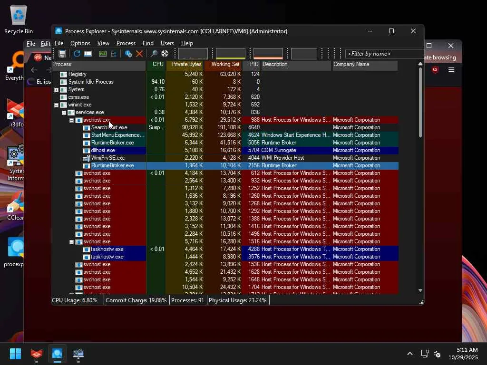Open the hamburger menu in background browser
This screenshot has height=365, width=487.
point(451,69)
